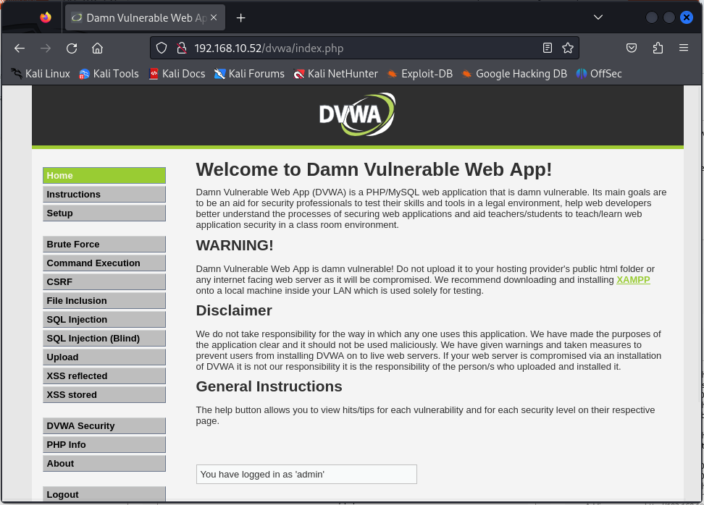
Task: Open Kali Docs bookmark
Action: (177, 74)
